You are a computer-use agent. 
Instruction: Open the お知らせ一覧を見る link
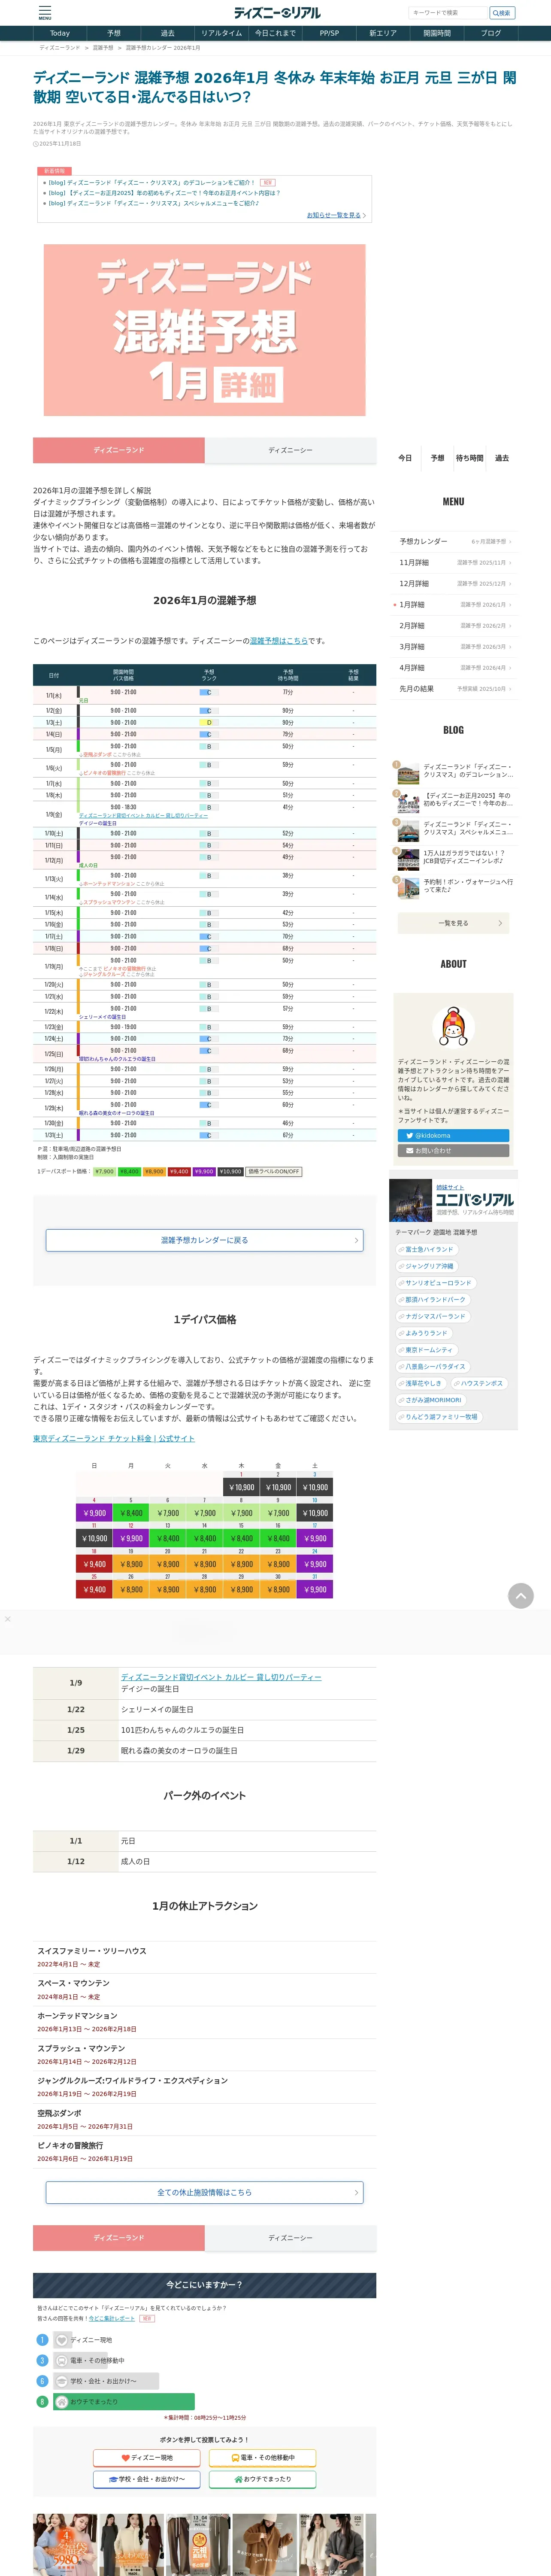(335, 215)
